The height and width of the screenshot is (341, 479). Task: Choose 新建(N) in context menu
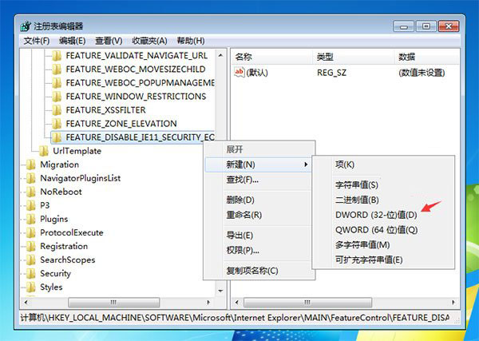259,165
